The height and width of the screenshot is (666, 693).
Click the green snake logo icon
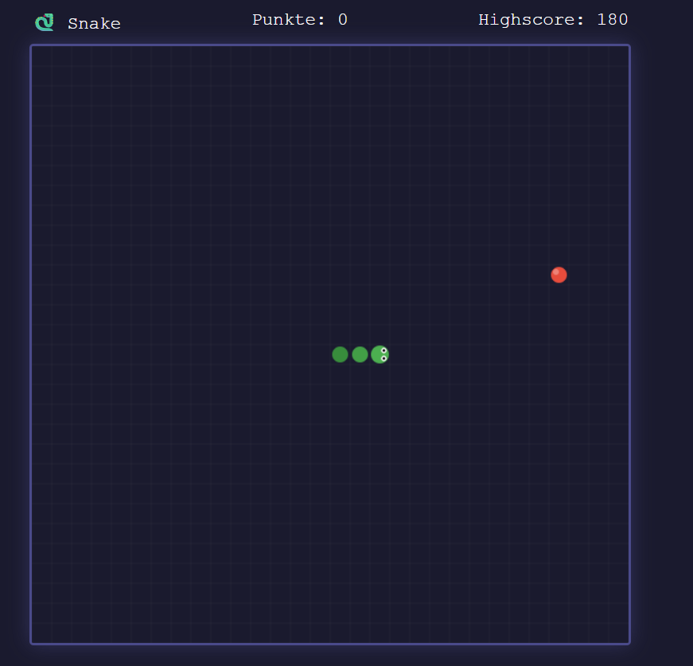pos(45,22)
